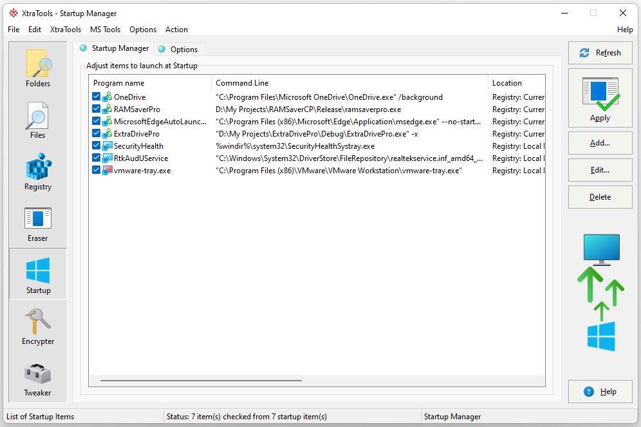Click the Help button at bottom right
This screenshot has width=641, height=427.
point(600,392)
